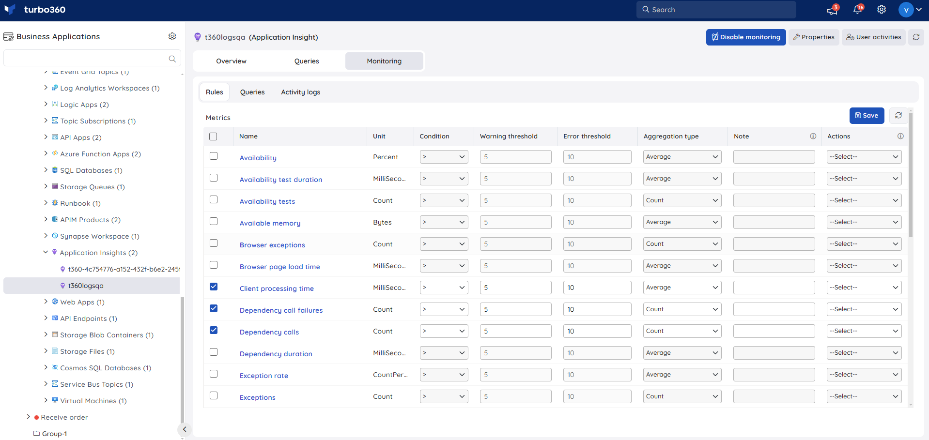929x440 pixels.
Task: Open Condition dropdown for Availability row
Action: (x=444, y=157)
